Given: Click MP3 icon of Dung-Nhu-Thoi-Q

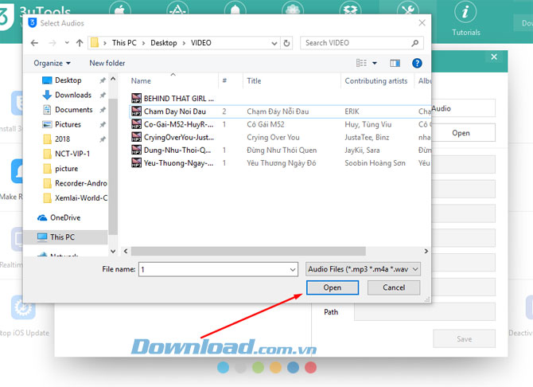Looking at the screenshot, I should click(x=136, y=150).
